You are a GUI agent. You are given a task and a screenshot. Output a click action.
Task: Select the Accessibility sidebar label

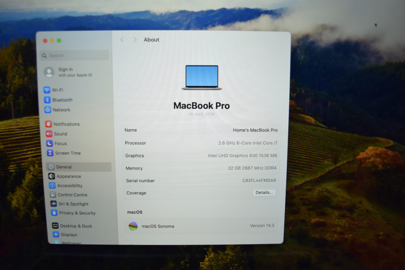click(70, 185)
